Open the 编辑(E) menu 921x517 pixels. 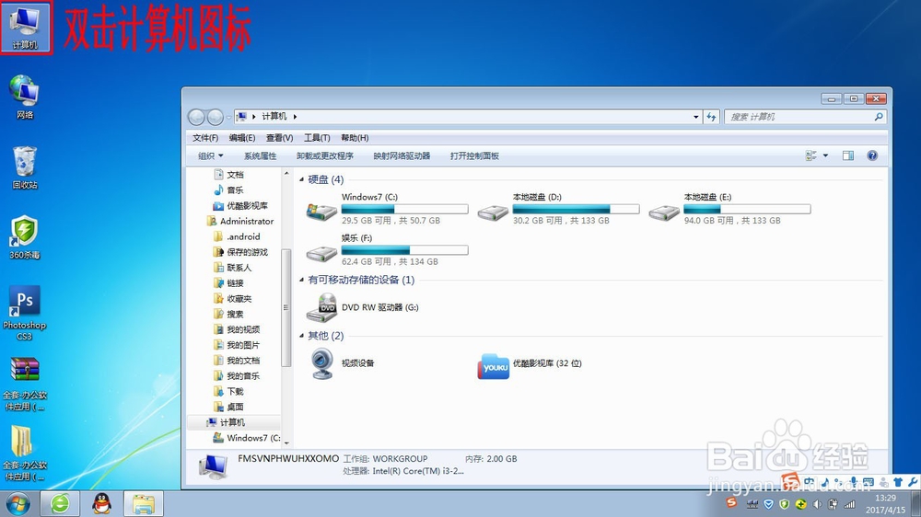(242, 138)
